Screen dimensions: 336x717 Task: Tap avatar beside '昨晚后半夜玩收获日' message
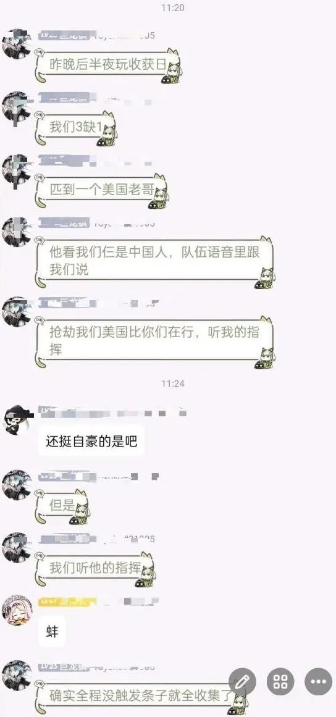pyautogui.click(x=17, y=43)
